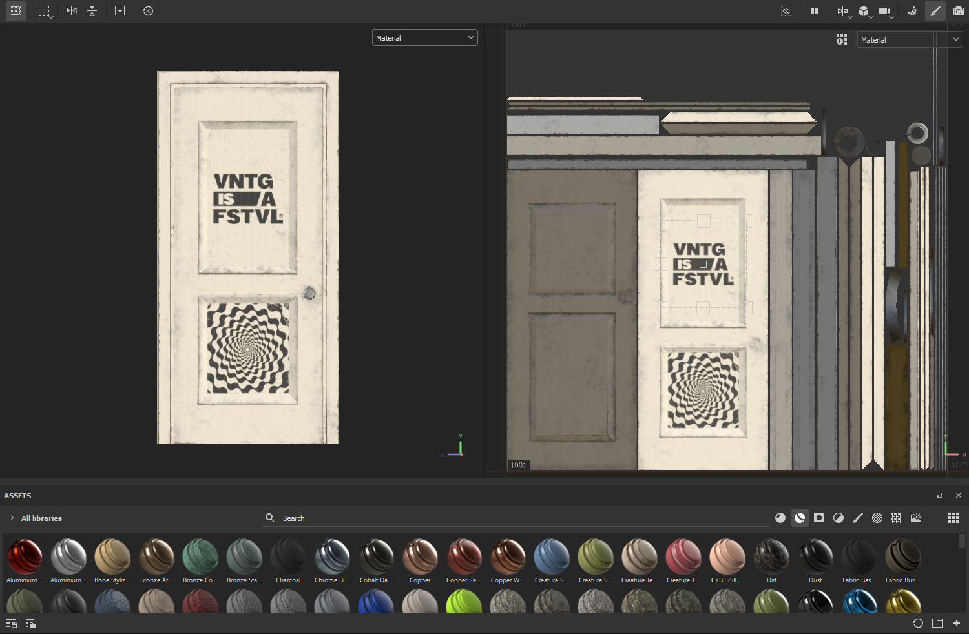Select the transform bounding box tool
This screenshot has height=634, width=969.
coord(16,11)
